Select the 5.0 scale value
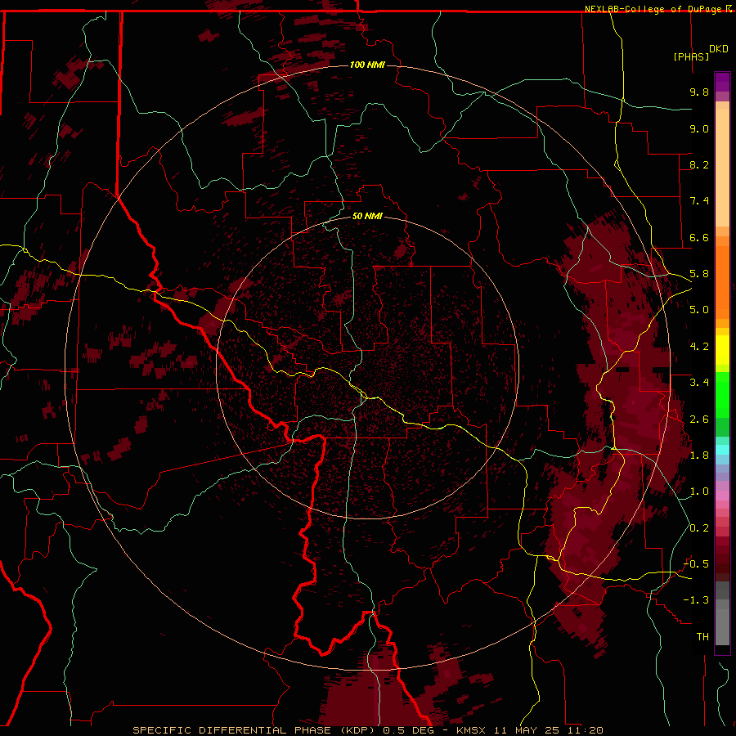The width and height of the screenshot is (736, 736). pos(699,310)
